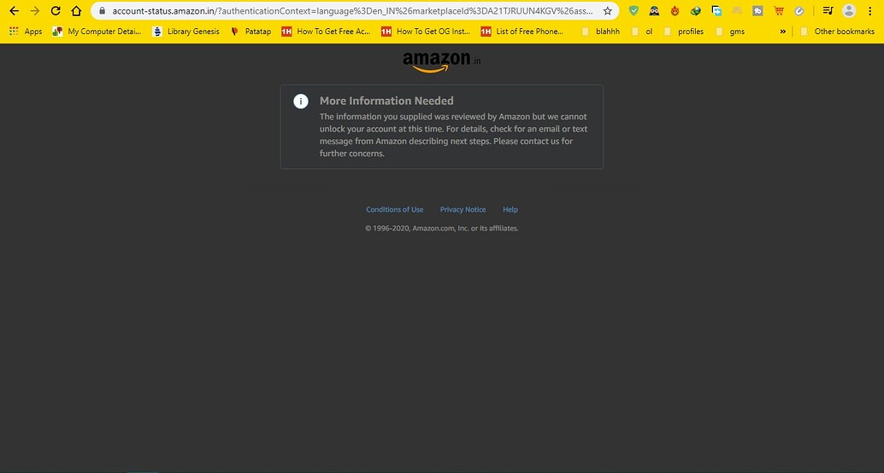This screenshot has width=884, height=473.
Task: Open the Library Genesis bookmark
Action: [186, 32]
